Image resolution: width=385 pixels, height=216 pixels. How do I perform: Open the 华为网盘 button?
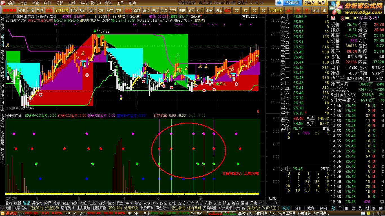[288, 3]
